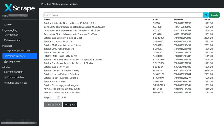Click the Search button
Viewport: 224px width, 126px height.
(x=214, y=15)
